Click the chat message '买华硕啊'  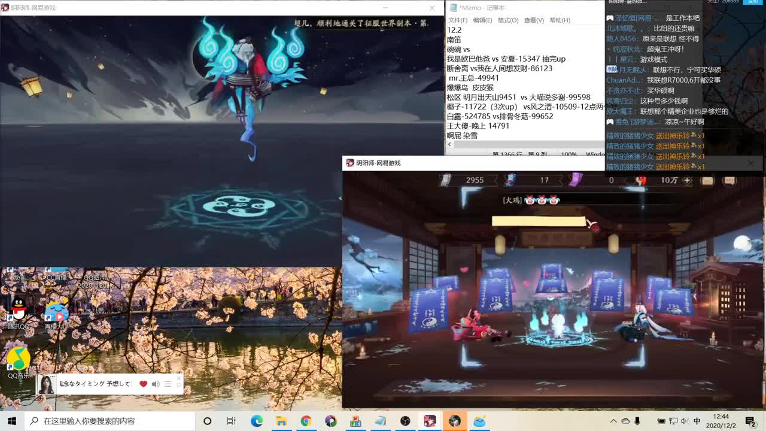(661, 90)
